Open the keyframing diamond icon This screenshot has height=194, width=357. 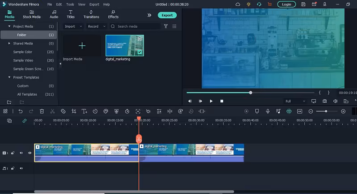(x=149, y=111)
